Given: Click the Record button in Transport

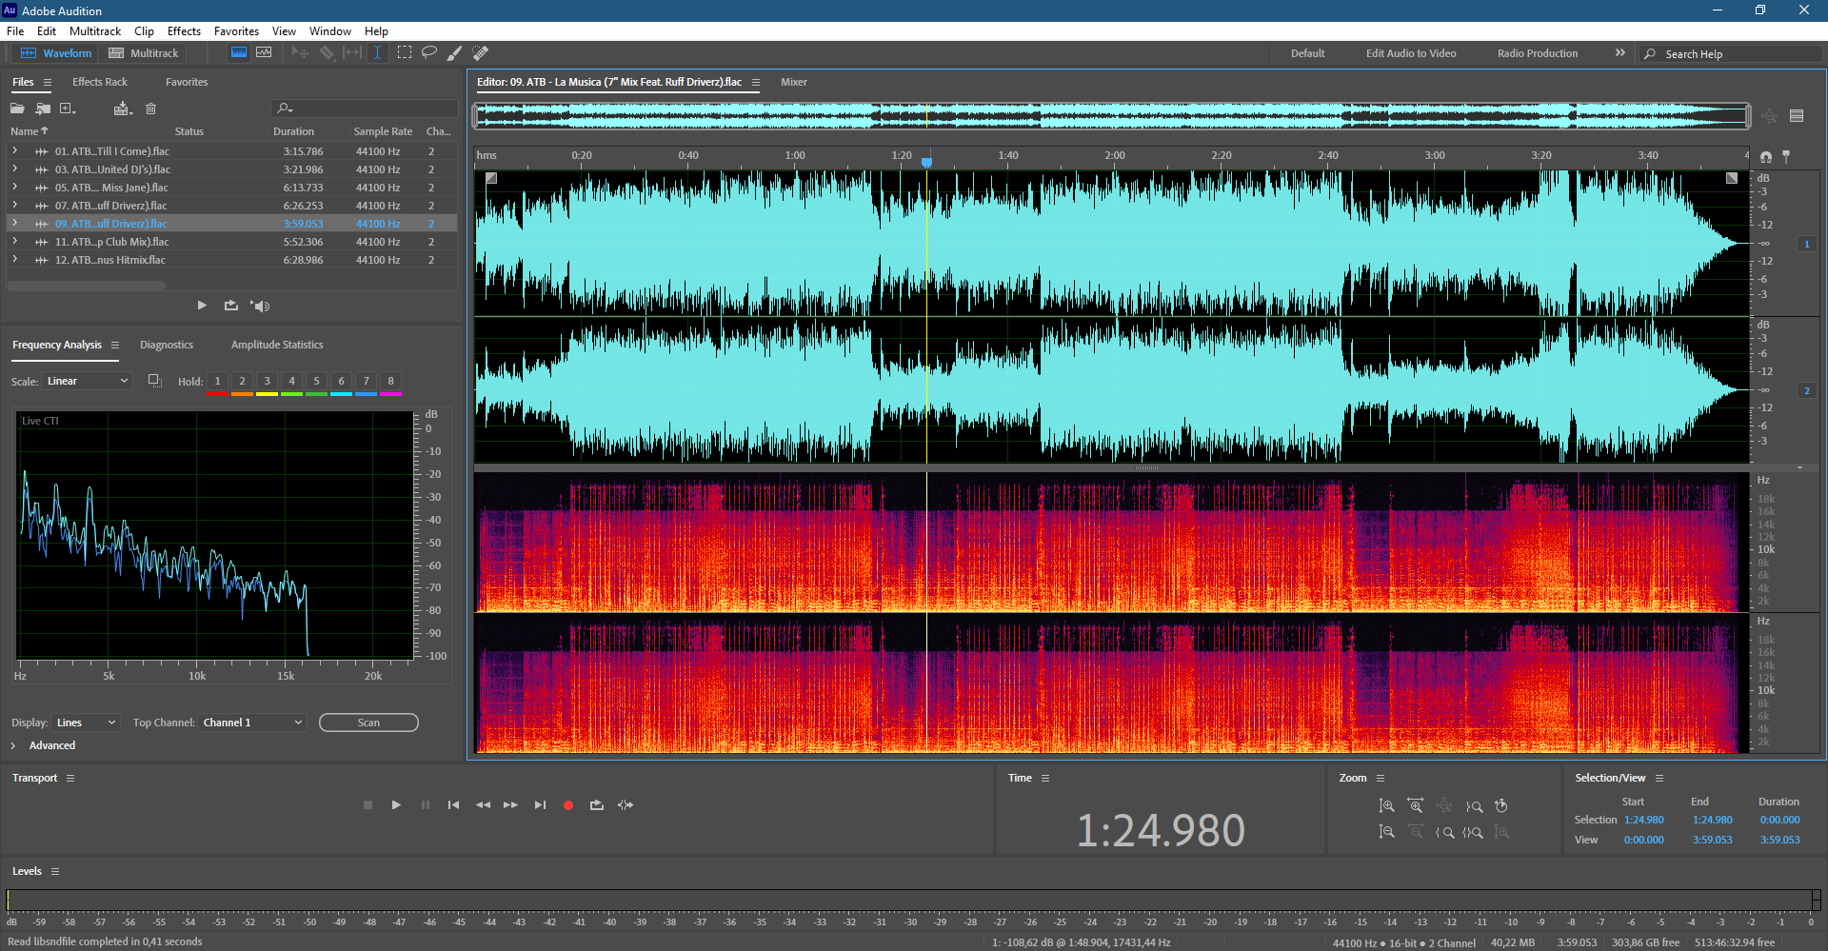Looking at the screenshot, I should pyautogui.click(x=568, y=805).
